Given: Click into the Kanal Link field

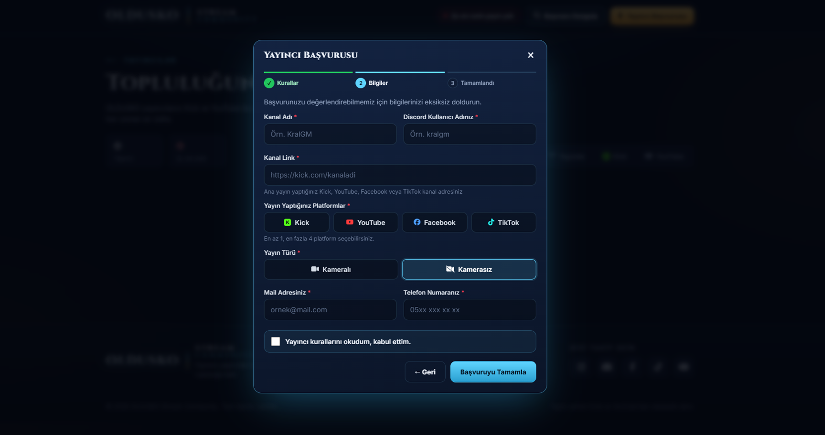Looking at the screenshot, I should pyautogui.click(x=400, y=175).
